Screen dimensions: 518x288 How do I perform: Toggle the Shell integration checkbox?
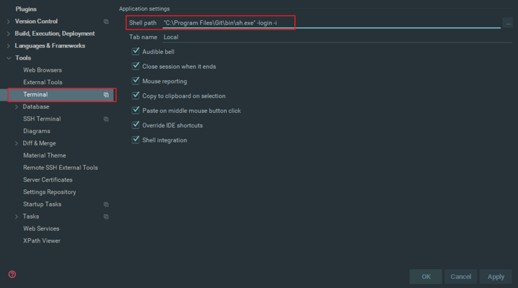(136, 139)
